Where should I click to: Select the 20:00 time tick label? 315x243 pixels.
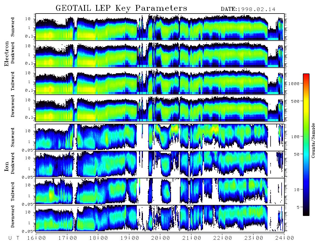[161, 238]
